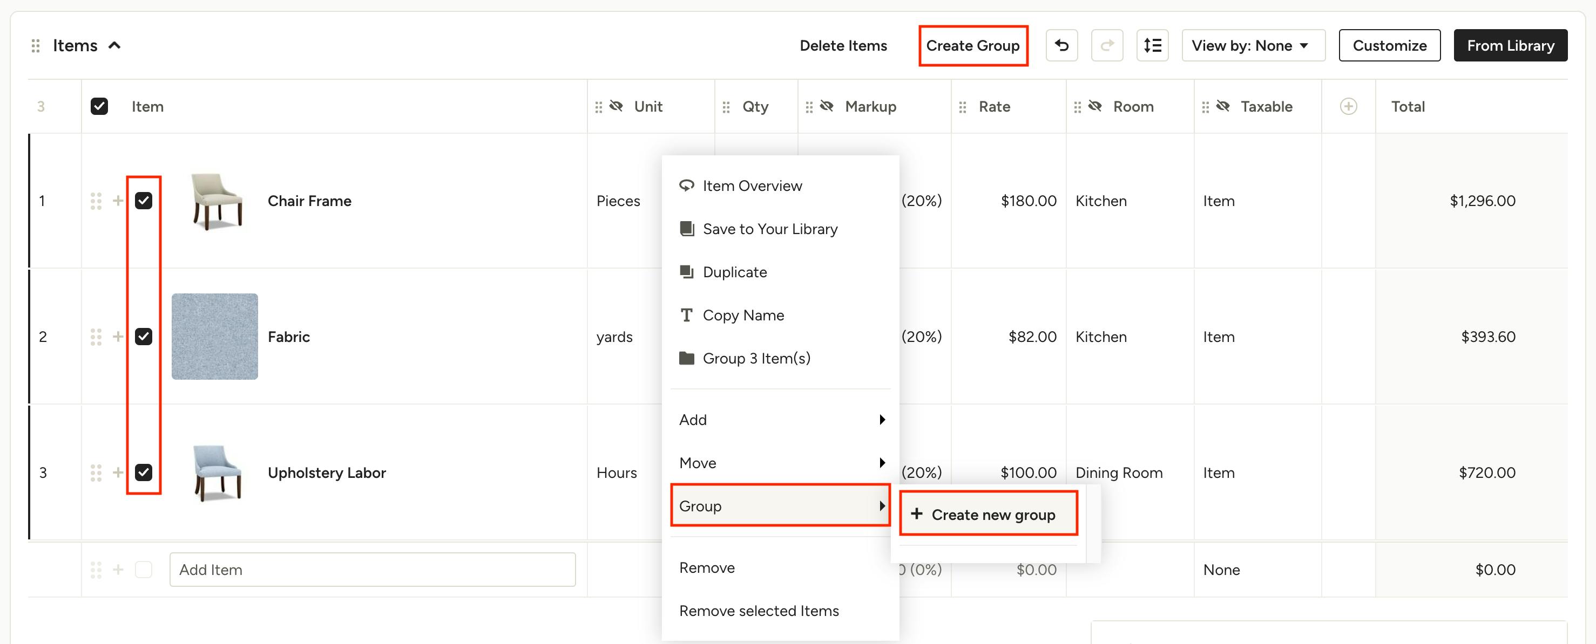Click the From Library button

point(1510,45)
